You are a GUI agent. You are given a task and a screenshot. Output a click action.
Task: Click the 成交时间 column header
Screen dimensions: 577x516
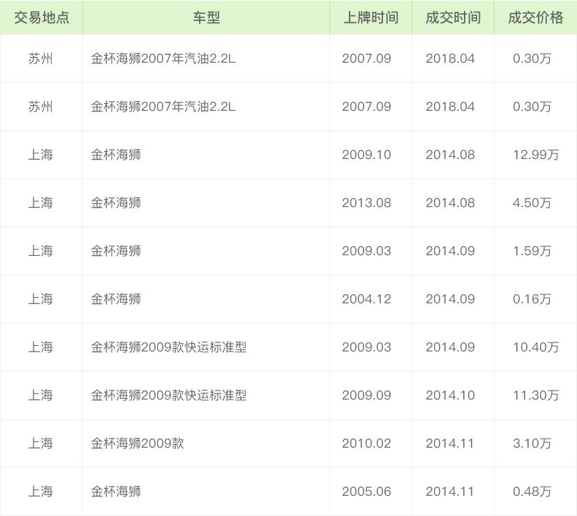[453, 17]
